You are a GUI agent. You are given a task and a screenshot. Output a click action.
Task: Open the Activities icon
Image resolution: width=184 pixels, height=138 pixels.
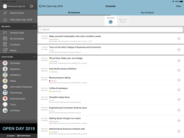coord(5,110)
